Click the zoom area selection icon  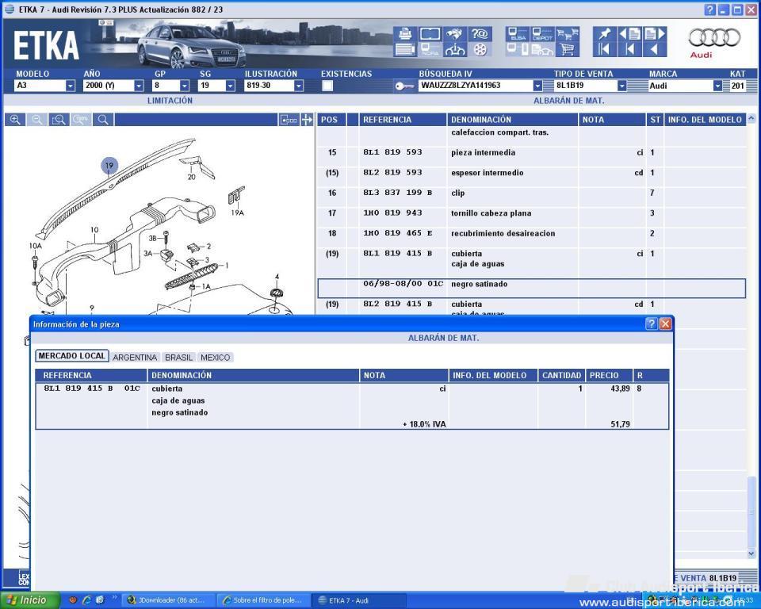click(x=59, y=120)
